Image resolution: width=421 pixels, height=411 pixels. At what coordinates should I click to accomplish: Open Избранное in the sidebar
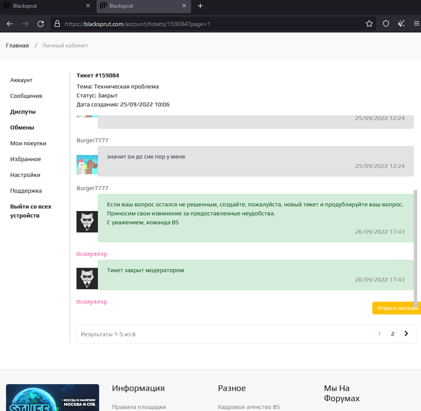click(26, 159)
